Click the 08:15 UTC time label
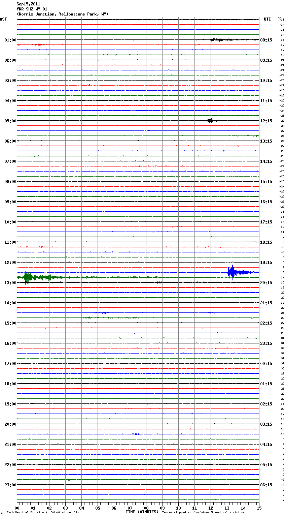Screen dimensions: 286x517 pos(266,40)
